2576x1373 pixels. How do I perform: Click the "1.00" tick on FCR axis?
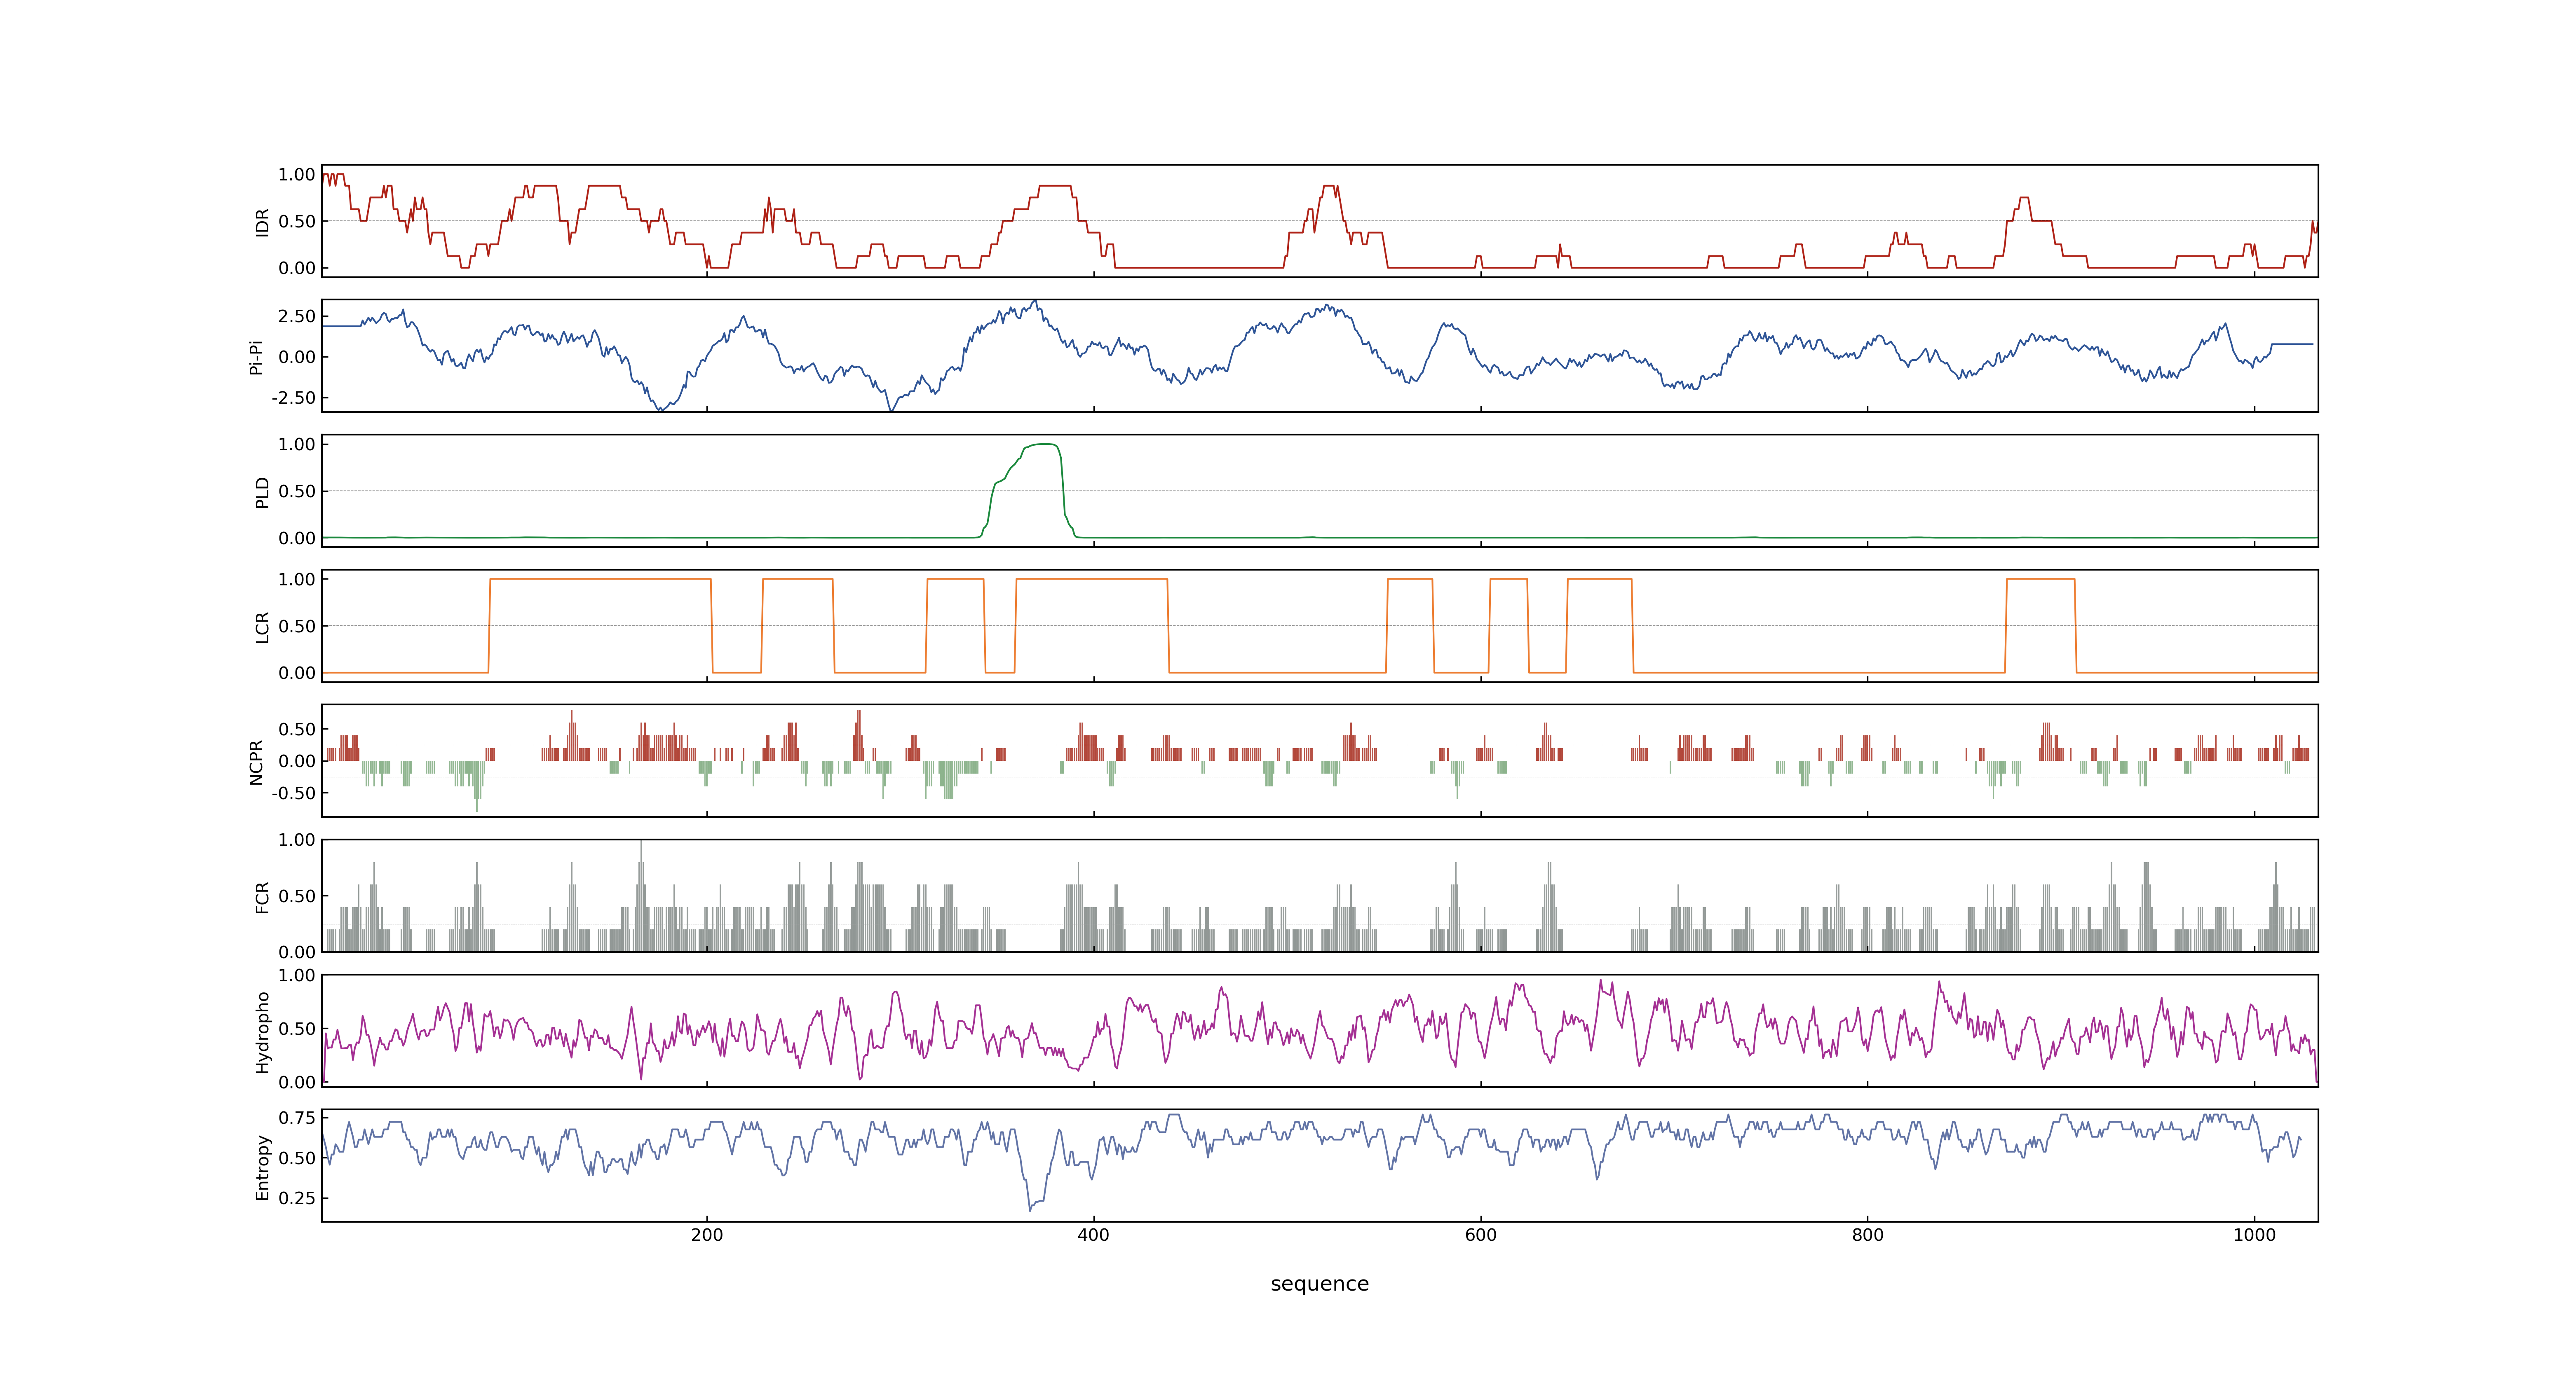[297, 840]
